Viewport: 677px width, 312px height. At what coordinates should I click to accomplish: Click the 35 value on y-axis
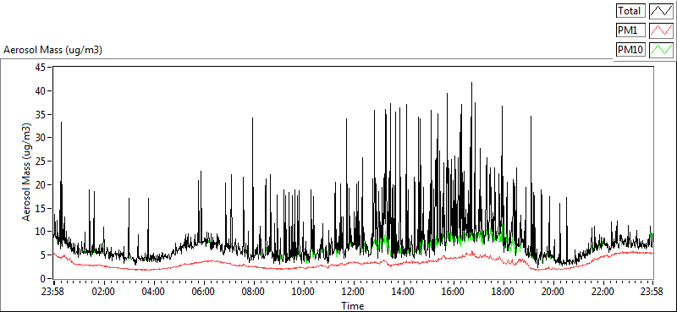(x=40, y=114)
